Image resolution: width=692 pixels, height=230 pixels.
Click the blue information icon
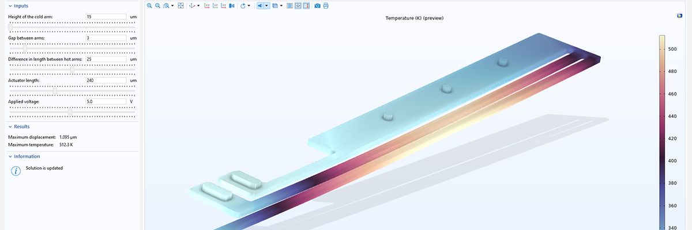[x=16, y=170]
